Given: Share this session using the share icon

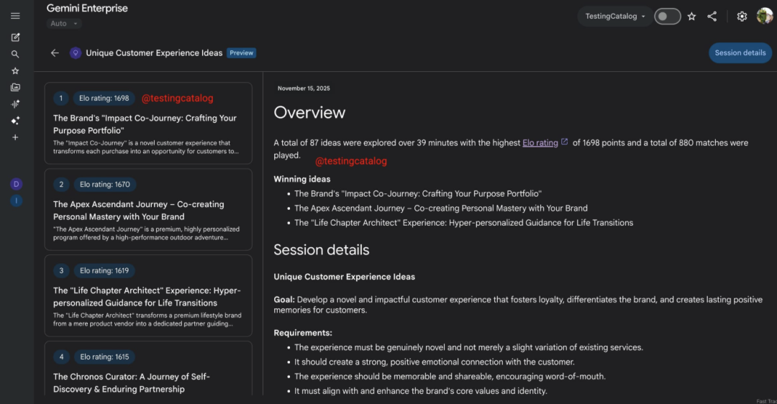Looking at the screenshot, I should [x=712, y=17].
